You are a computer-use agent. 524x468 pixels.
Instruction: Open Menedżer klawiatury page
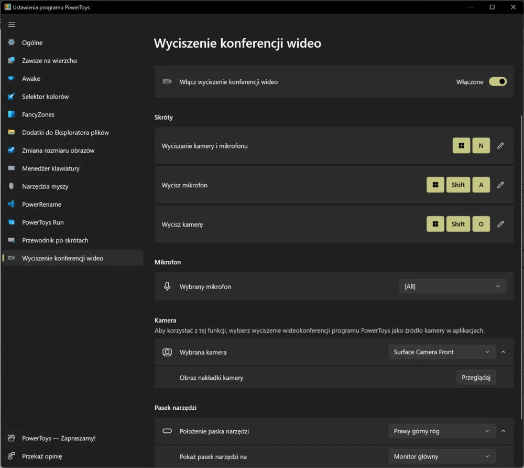[73, 168]
